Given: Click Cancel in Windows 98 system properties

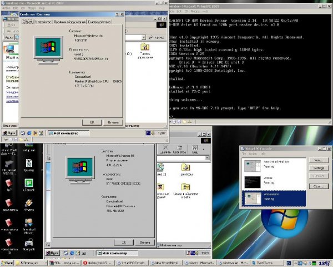Looking at the screenshot, I should pyautogui.click(x=145, y=243).
